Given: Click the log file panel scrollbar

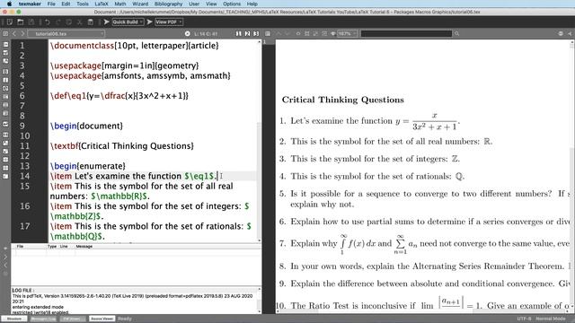Looking at the screenshot, I should [x=260, y=301].
